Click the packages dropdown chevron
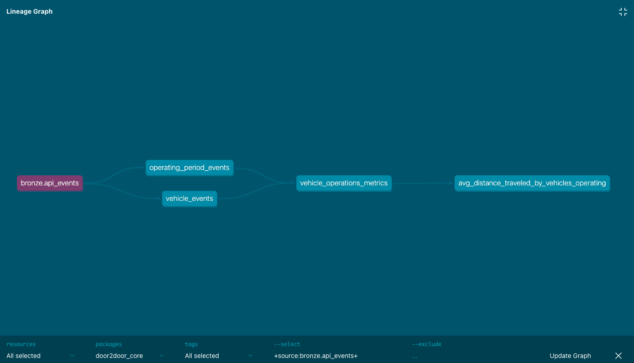 [161, 356]
